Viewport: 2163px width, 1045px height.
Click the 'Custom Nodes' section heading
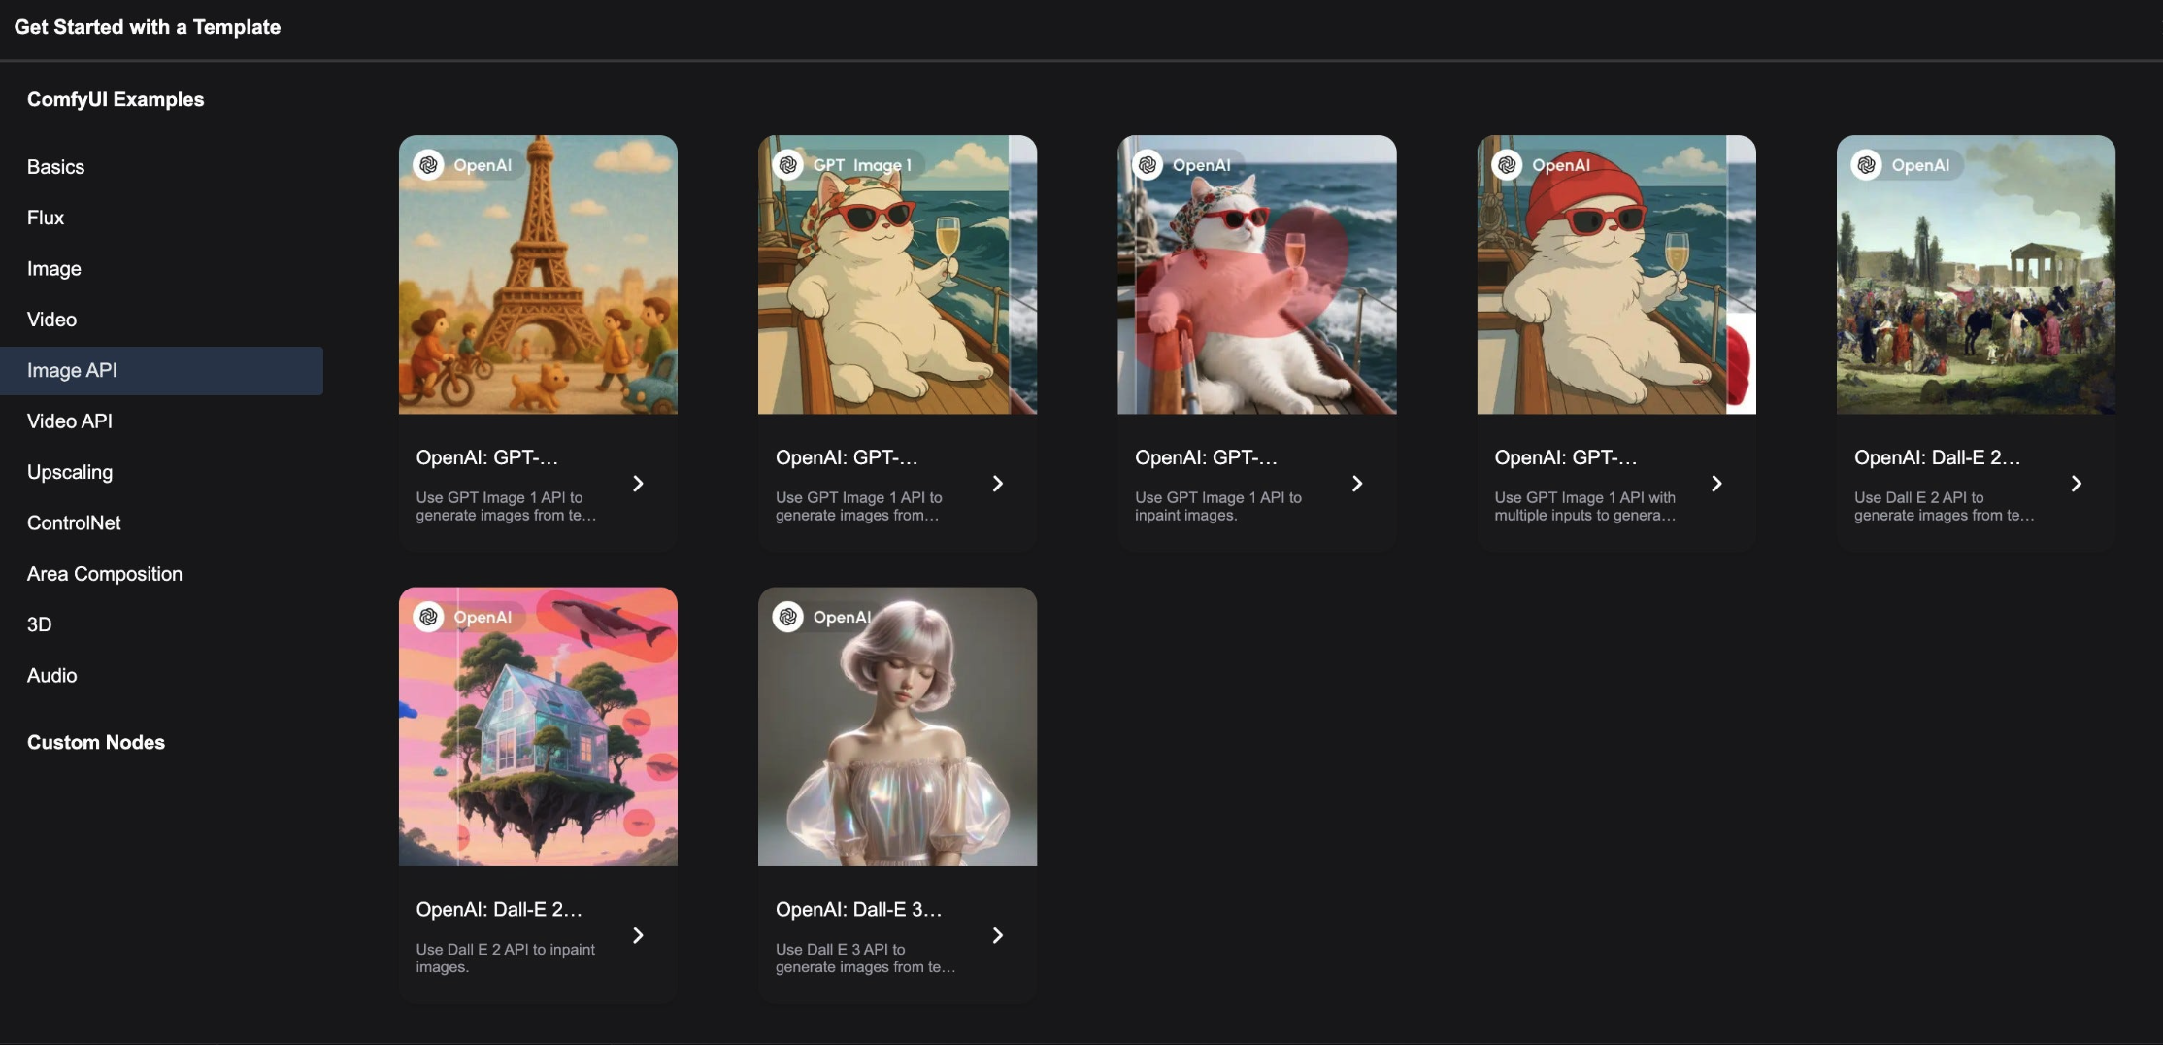coord(96,742)
